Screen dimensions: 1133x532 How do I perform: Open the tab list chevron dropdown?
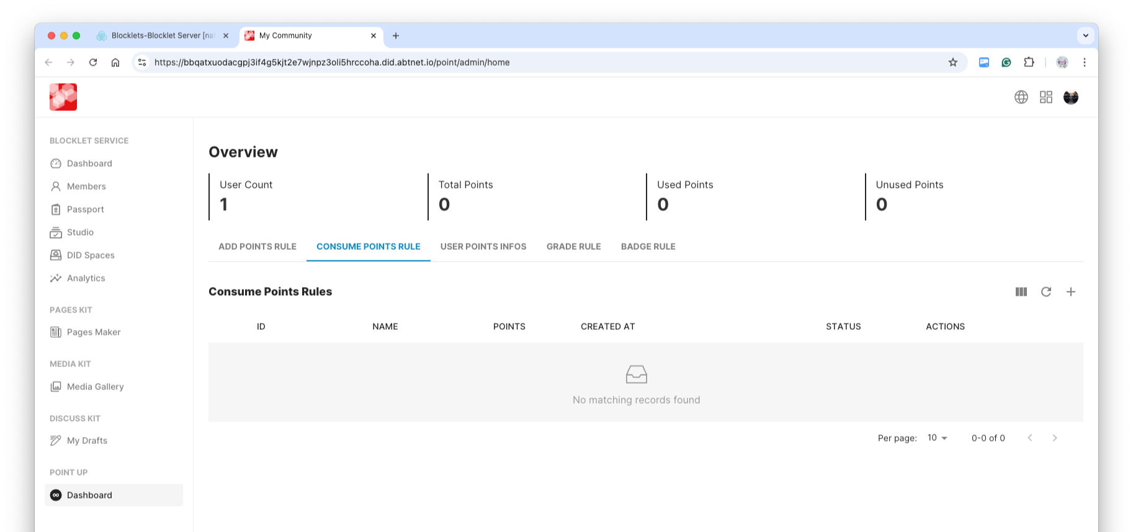coord(1085,35)
